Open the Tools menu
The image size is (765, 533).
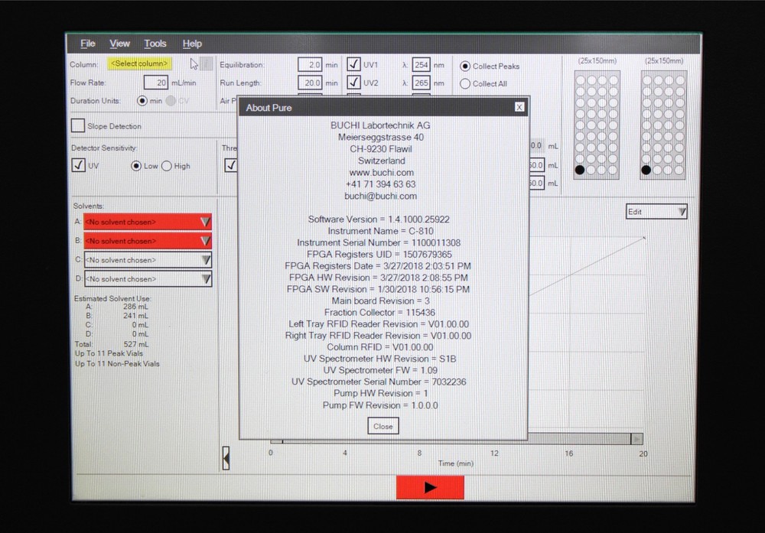click(x=155, y=44)
